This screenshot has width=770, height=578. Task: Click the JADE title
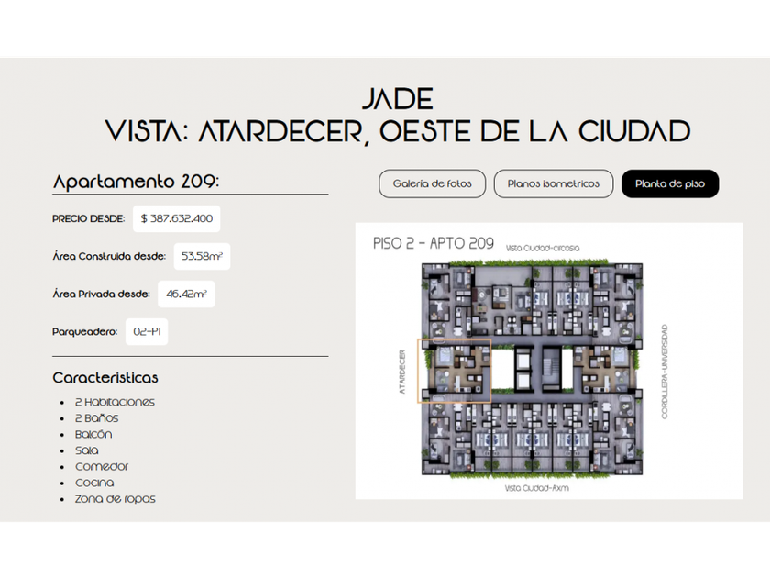click(x=398, y=98)
